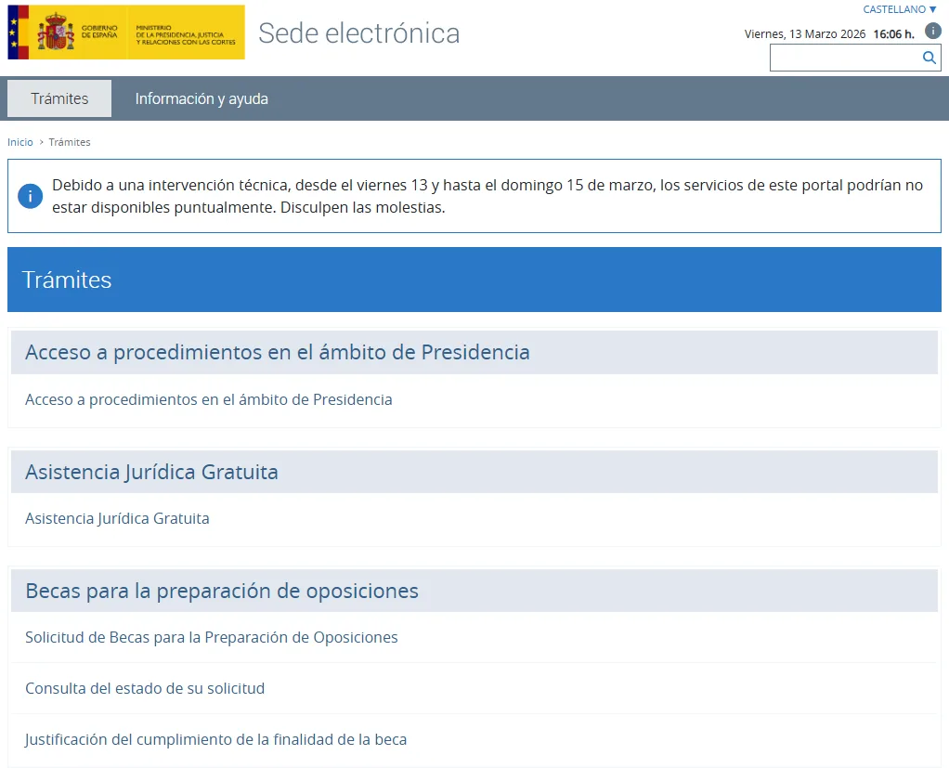Open the info icon beside the clock

click(933, 31)
